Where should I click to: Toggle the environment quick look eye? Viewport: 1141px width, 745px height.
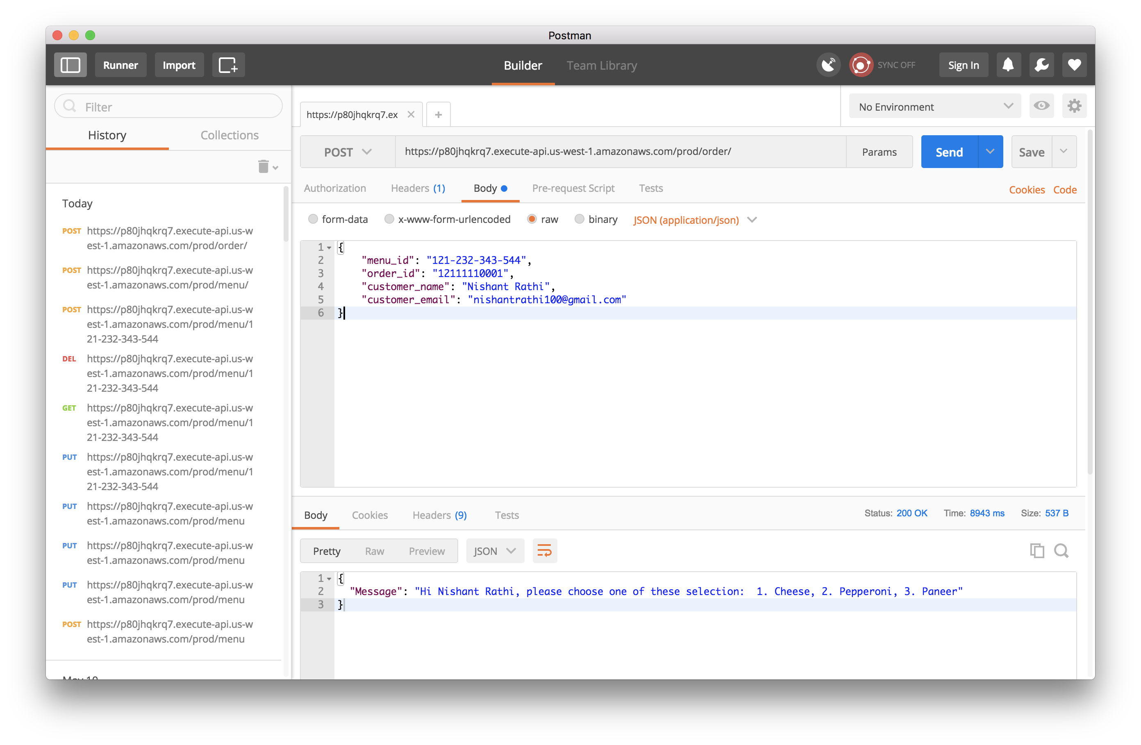[1041, 106]
